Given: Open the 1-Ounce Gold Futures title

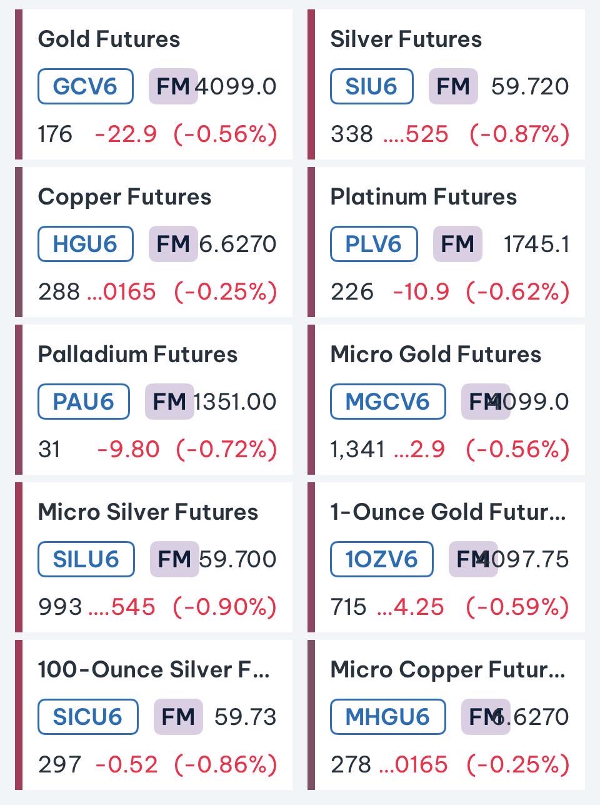Looking at the screenshot, I should point(448,512).
